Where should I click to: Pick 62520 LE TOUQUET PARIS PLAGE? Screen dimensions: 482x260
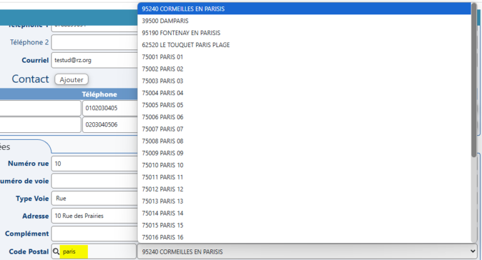coord(185,45)
